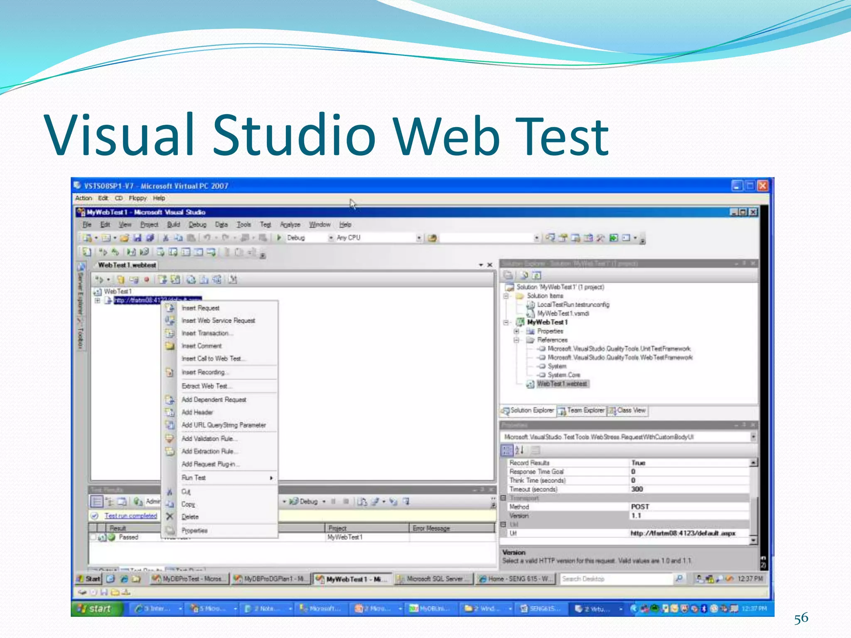Select the System.Core reference
This screenshot has height=638, width=851.
click(563, 375)
